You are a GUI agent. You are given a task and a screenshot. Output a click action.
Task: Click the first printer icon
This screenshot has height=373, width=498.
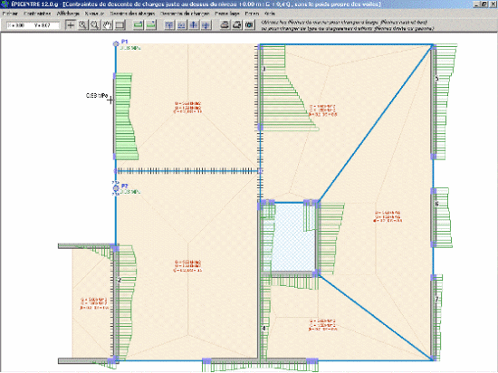coord(225,24)
